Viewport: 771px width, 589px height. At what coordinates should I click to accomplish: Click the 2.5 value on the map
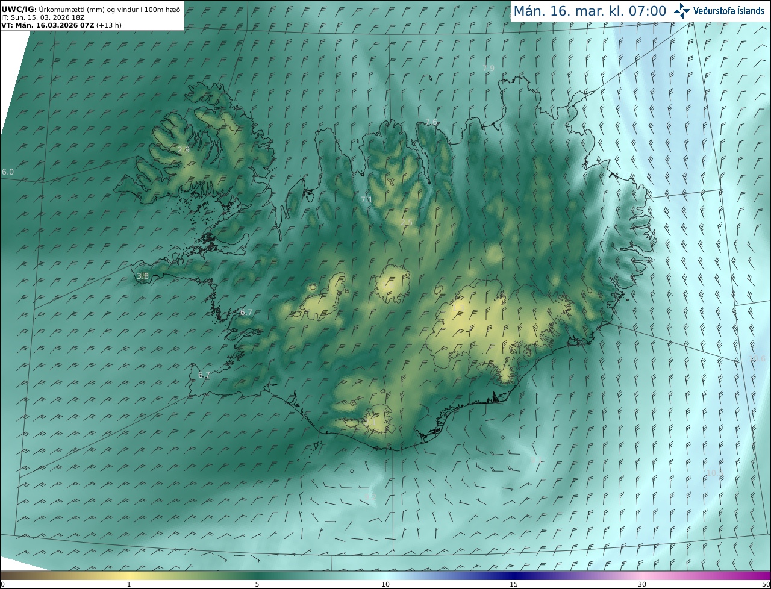(x=407, y=223)
